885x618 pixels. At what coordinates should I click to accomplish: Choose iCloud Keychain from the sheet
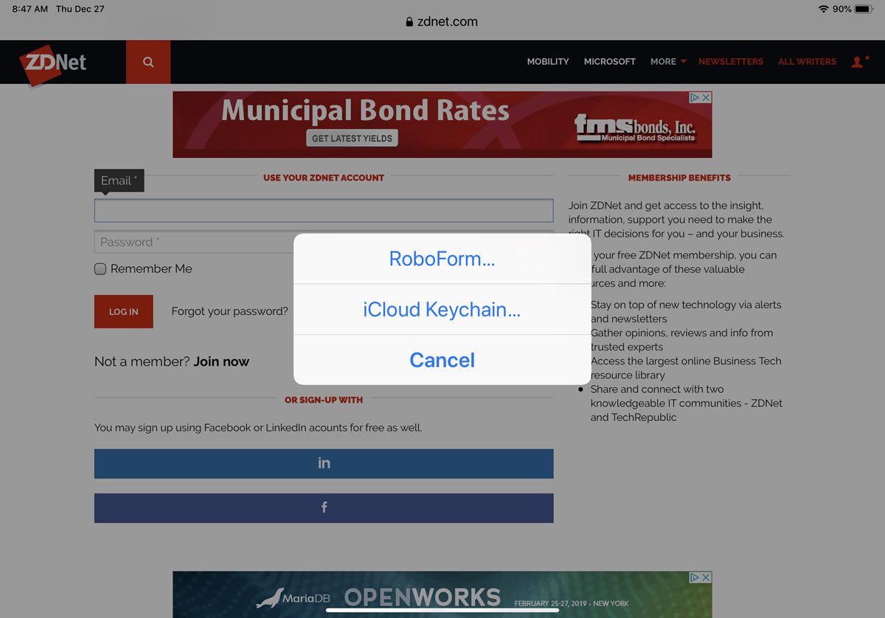coord(442,310)
